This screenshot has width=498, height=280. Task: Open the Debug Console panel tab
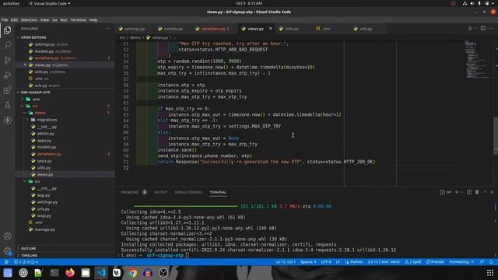coord(188,192)
